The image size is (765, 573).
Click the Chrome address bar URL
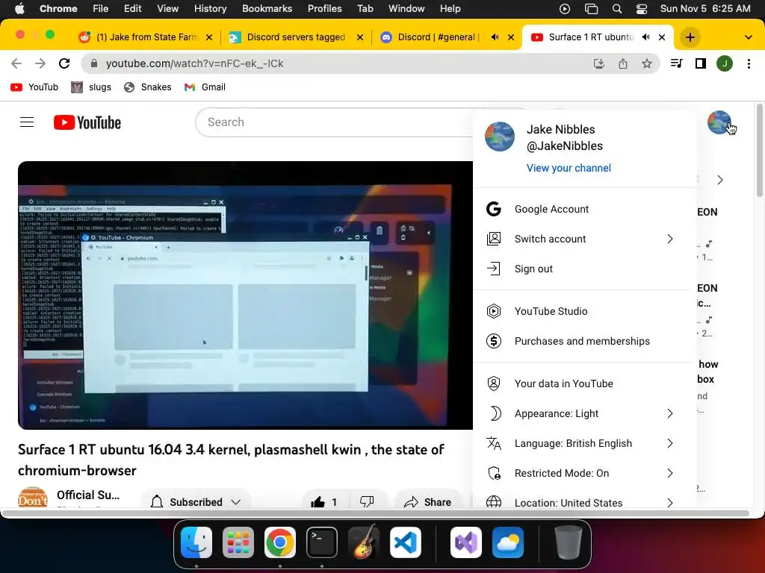[195, 63]
